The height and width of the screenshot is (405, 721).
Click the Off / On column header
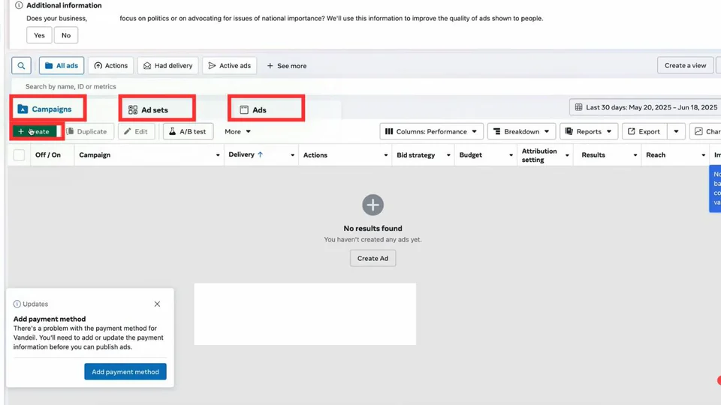48,154
